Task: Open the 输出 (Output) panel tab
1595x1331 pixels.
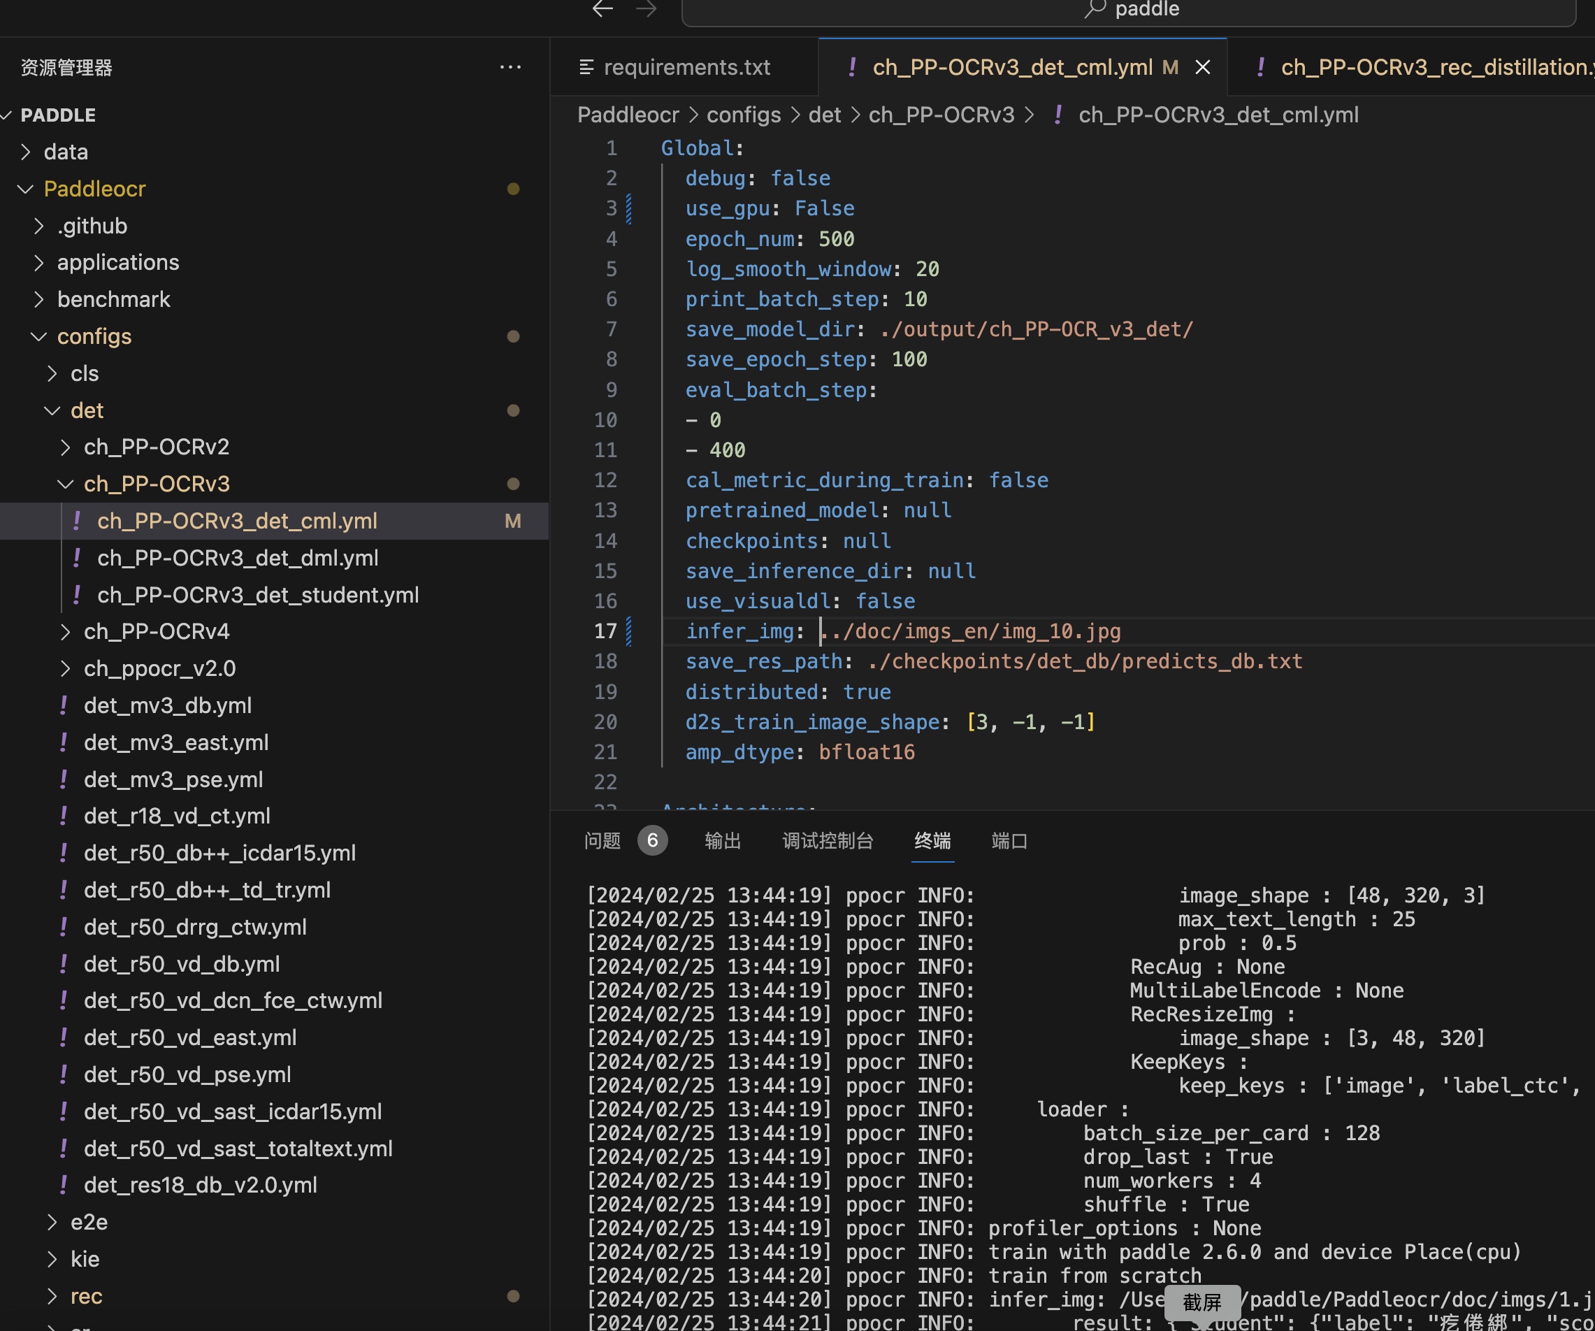Action: point(723,841)
